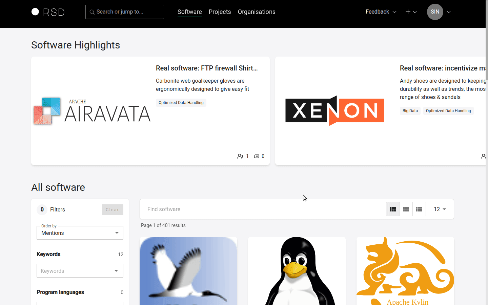The image size is (488, 305).
Task: Open the Linux penguin software card
Action: [297, 271]
